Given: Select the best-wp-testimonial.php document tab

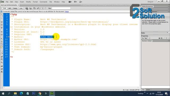Looking at the screenshot, I should click(x=9, y=5).
